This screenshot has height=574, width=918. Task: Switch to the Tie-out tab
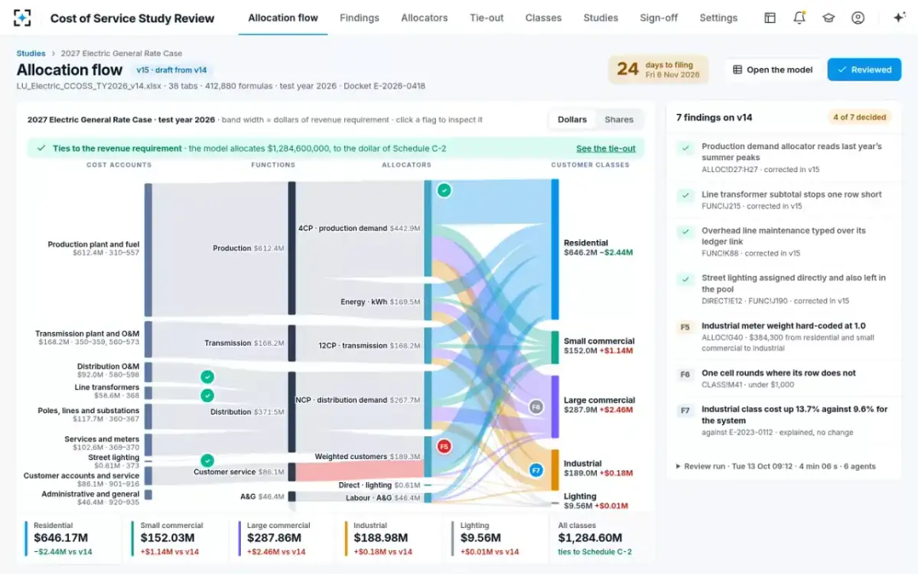487,18
